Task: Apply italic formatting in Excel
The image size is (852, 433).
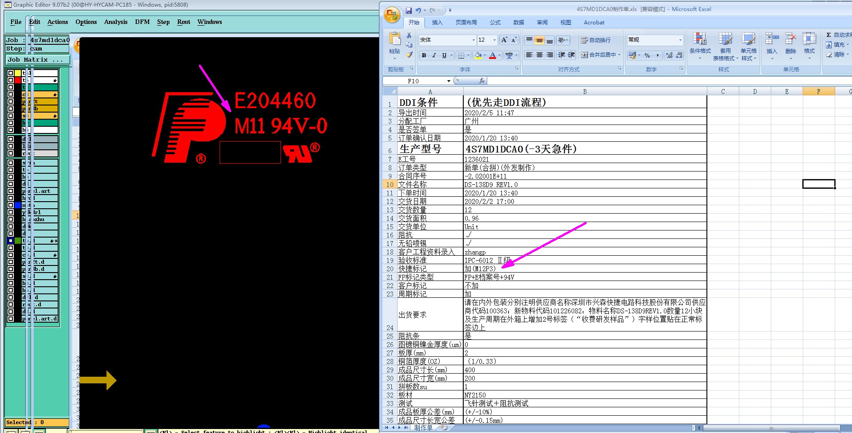Action: click(x=434, y=55)
